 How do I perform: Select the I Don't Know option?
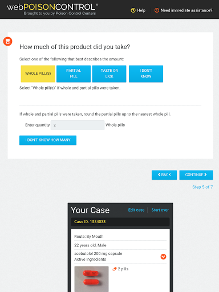(146, 74)
